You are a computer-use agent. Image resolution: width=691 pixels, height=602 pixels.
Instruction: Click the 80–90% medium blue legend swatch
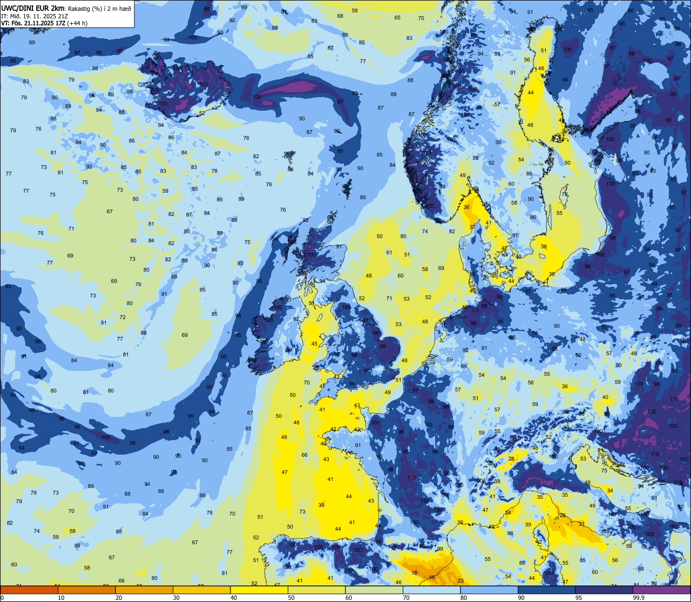[x=489, y=590]
